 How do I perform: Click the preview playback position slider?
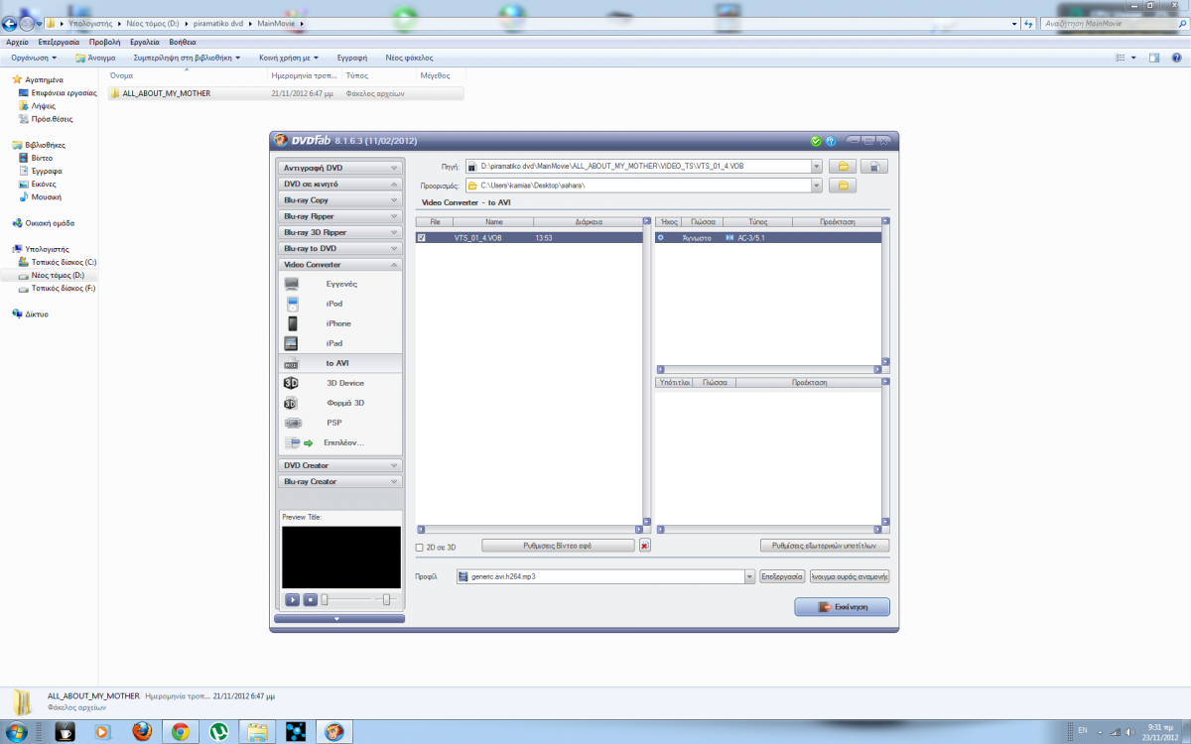pos(325,599)
